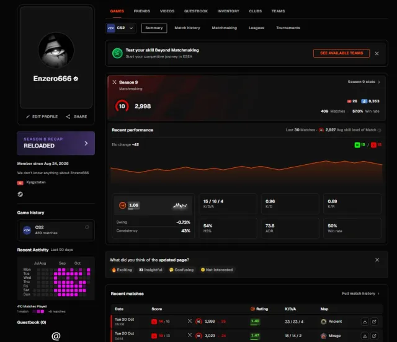
Task: Click the info icon on CS2 card
Action: pos(87,227)
